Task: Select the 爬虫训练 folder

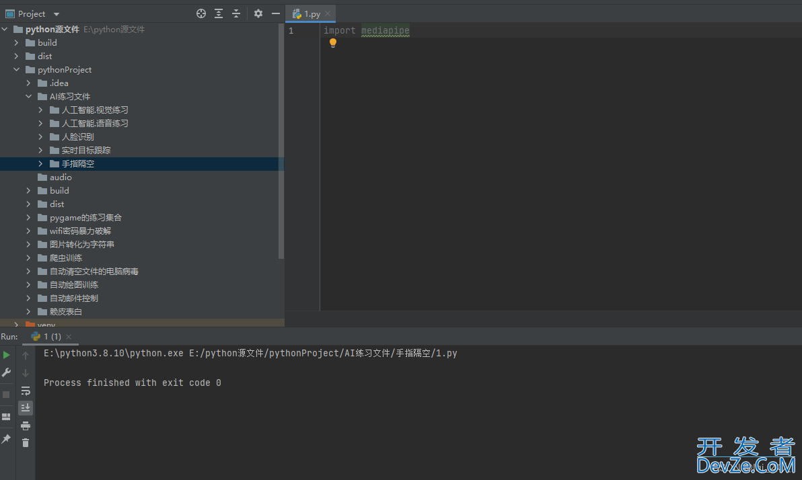Action: [x=66, y=258]
